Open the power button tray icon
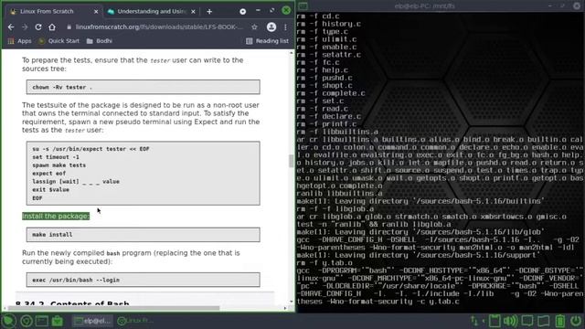The height and width of the screenshot is (329, 585). click(x=576, y=321)
